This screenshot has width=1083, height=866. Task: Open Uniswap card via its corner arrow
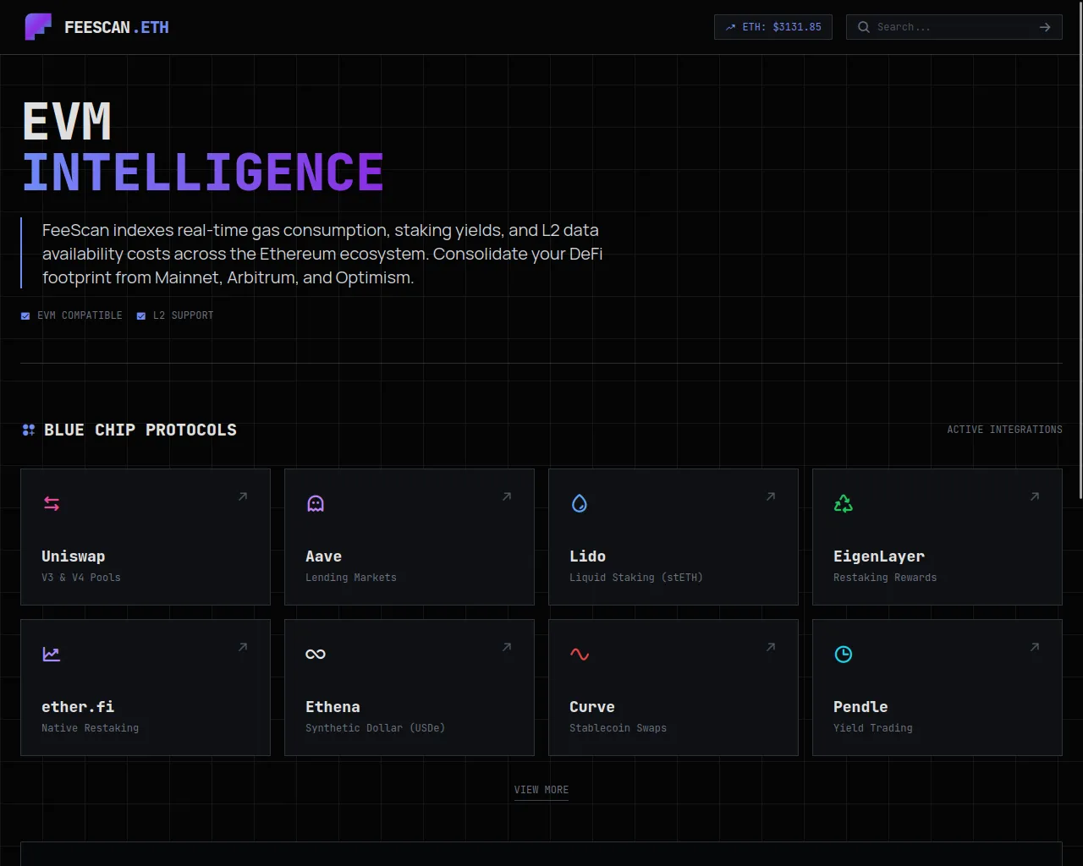(243, 496)
